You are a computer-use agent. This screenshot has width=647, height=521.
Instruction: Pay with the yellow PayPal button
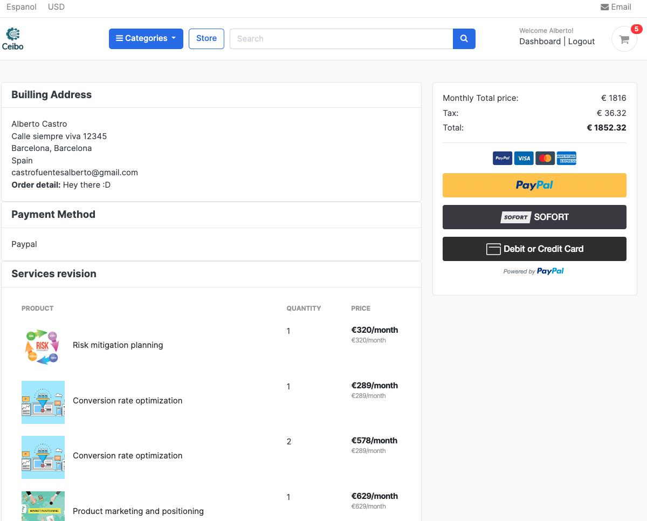point(534,185)
